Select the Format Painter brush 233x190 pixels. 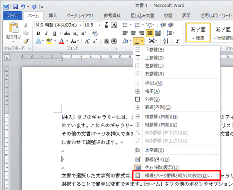26,41
